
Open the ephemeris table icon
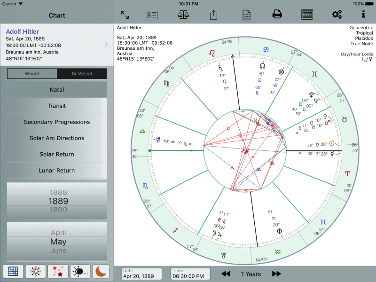tap(307, 15)
